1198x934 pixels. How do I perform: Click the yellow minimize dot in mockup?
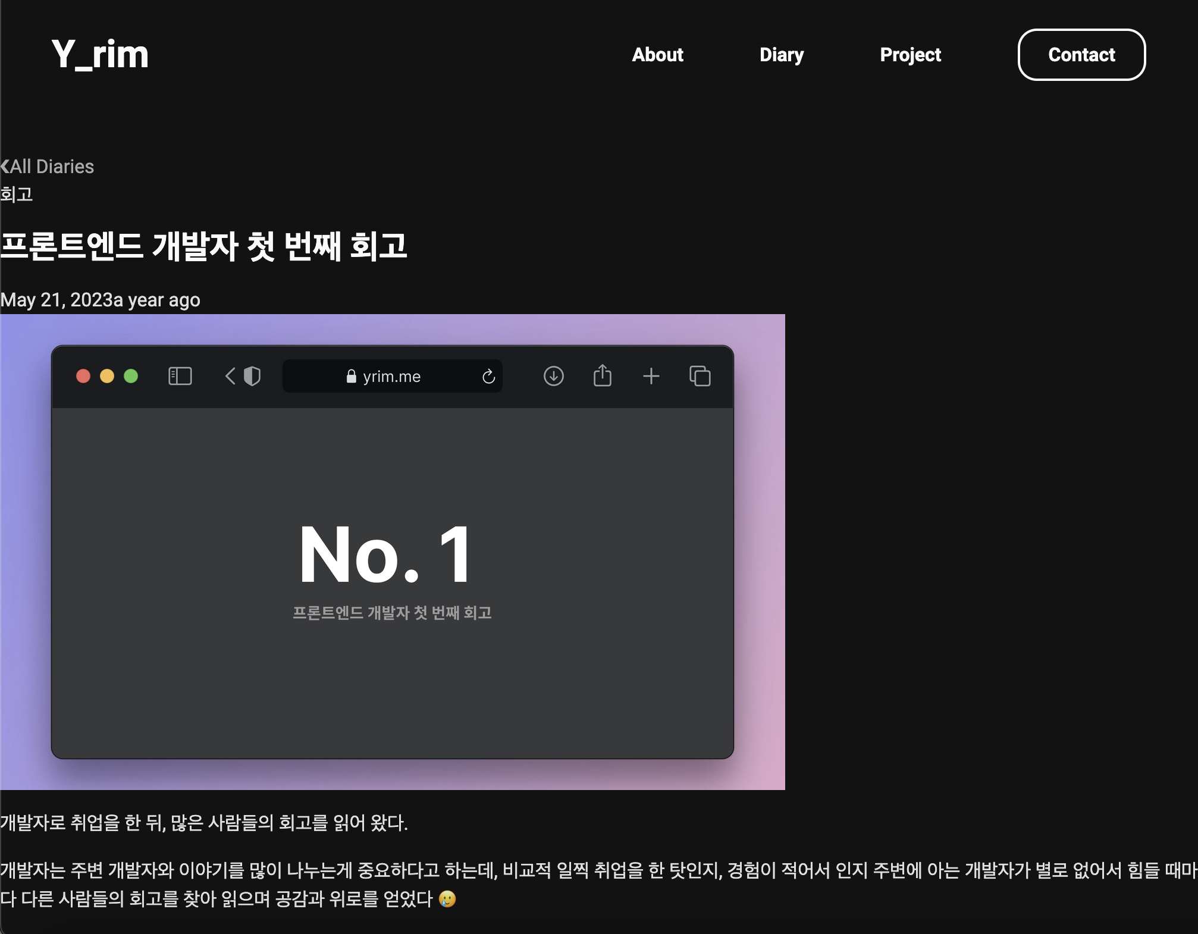107,376
